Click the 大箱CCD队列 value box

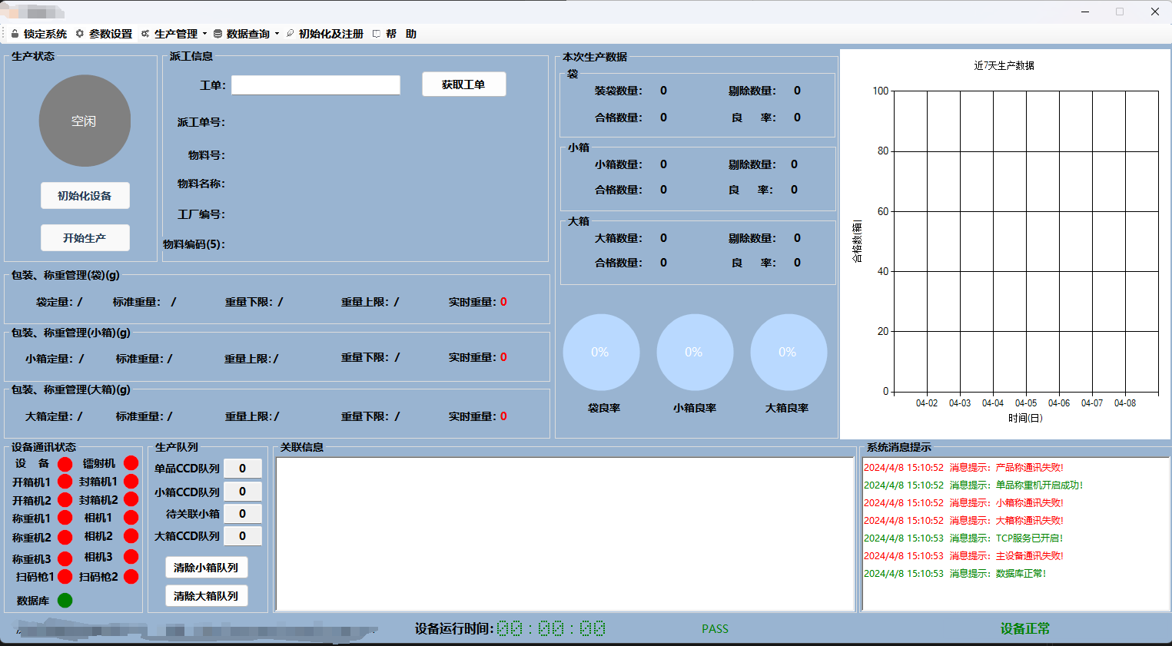pyautogui.click(x=242, y=536)
